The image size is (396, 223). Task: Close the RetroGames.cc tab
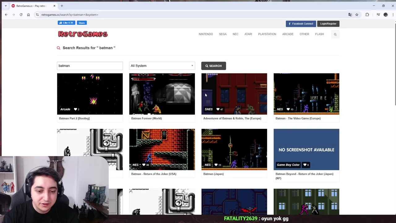click(x=54, y=6)
